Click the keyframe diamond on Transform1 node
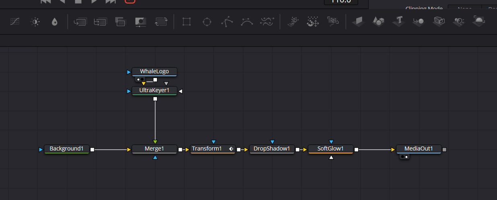The width and height of the screenshot is (497, 200). 231,149
